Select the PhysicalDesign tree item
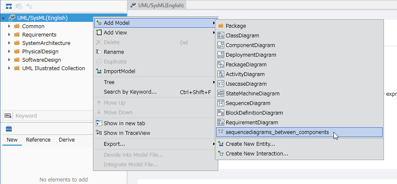 pos(40,51)
